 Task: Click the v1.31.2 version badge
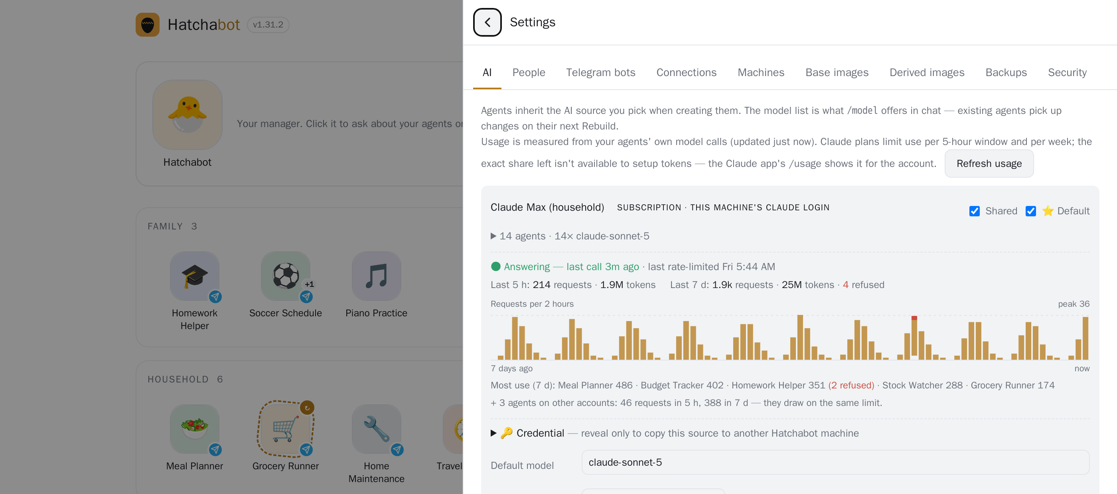click(268, 25)
